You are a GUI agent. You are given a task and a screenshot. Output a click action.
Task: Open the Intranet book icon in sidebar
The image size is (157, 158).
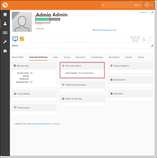pyautogui.click(x=5, y=15)
